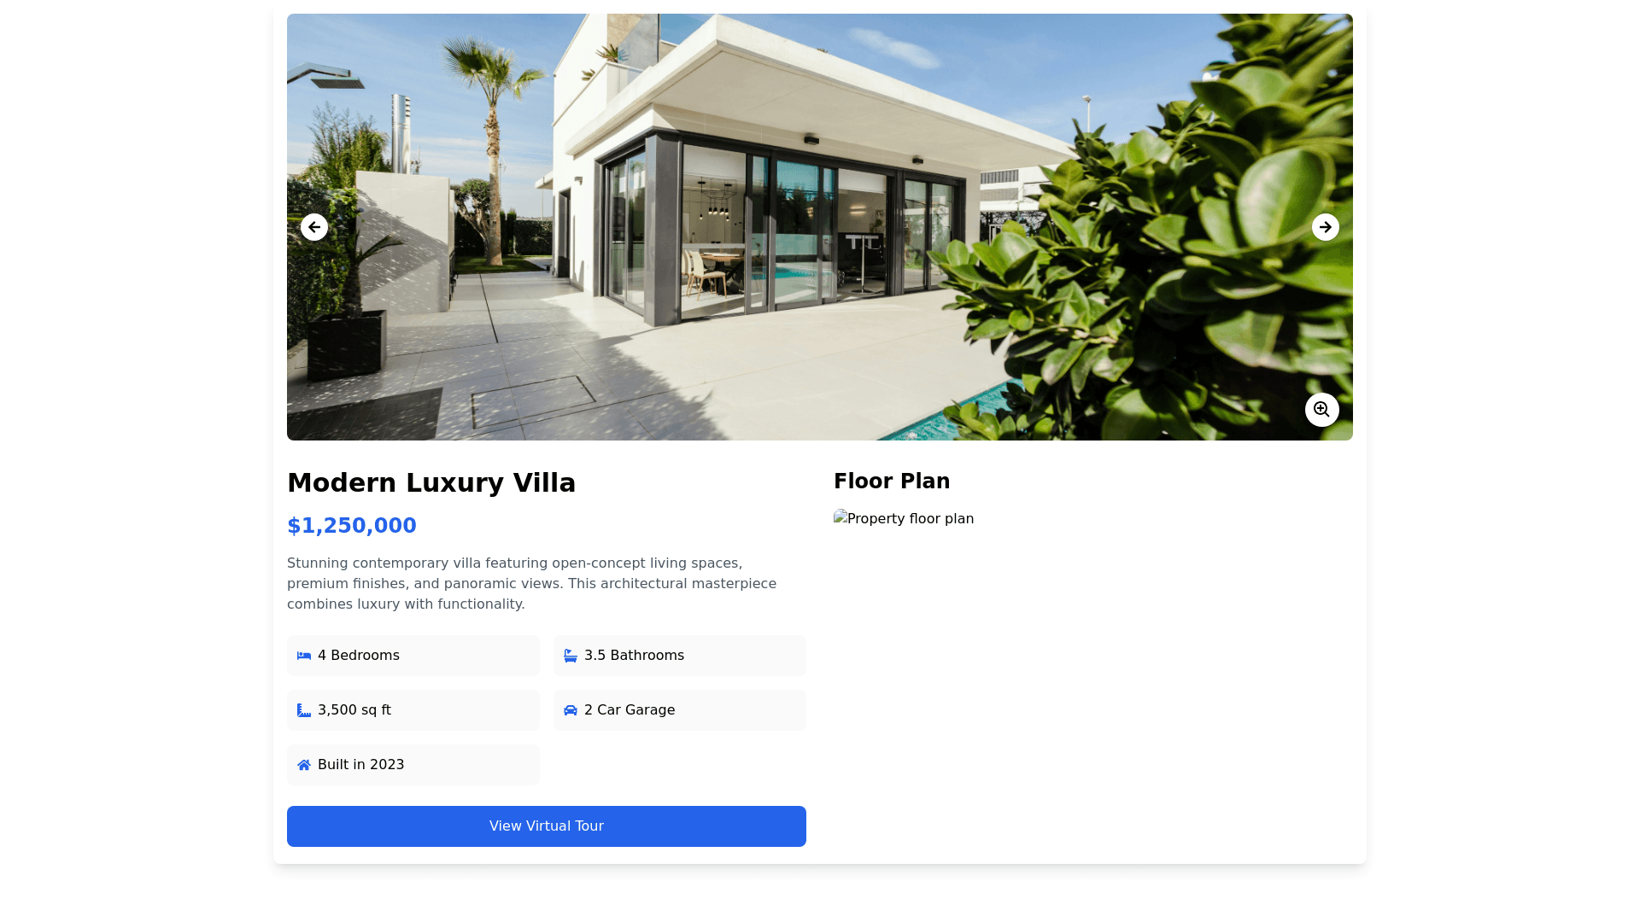Select the 3.5 Bathrooms feature card
The height and width of the screenshot is (922, 1640).
[x=680, y=656]
